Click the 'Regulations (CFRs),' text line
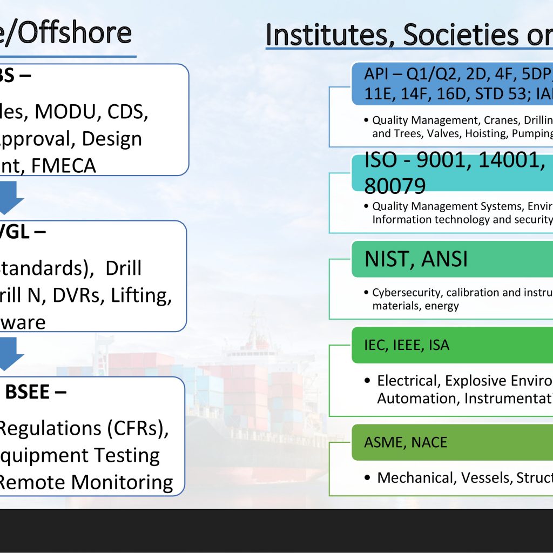Viewport: 553px width, 553px height. tap(84, 429)
